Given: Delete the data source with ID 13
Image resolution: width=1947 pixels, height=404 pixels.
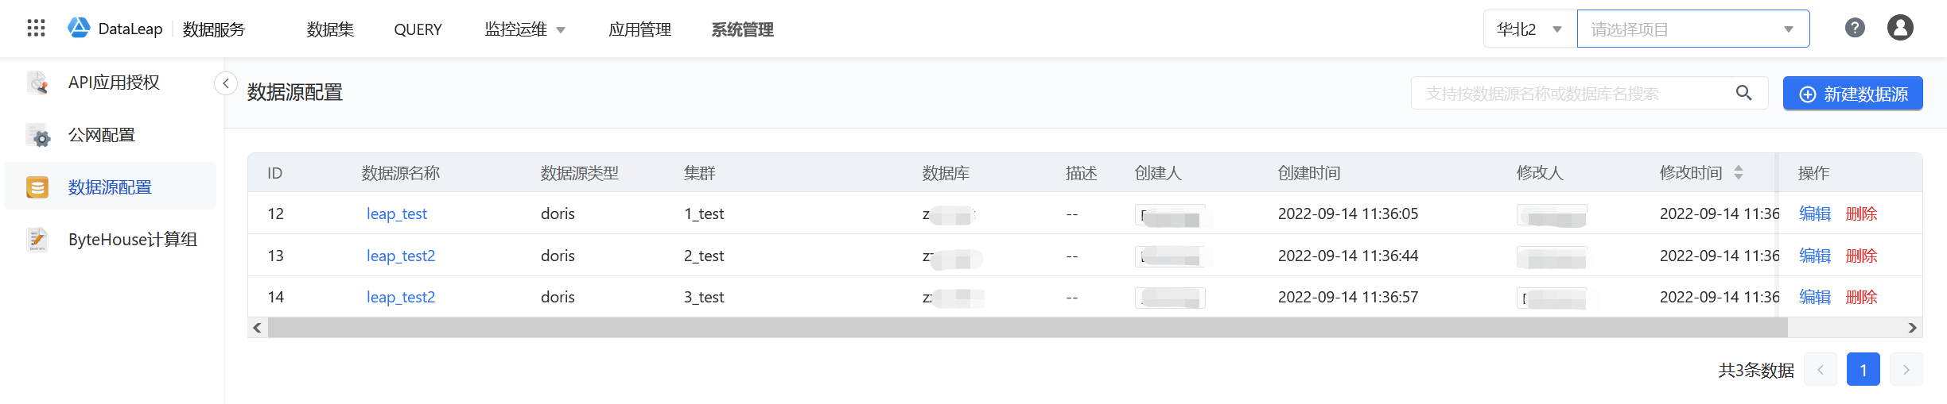Looking at the screenshot, I should [1861, 256].
